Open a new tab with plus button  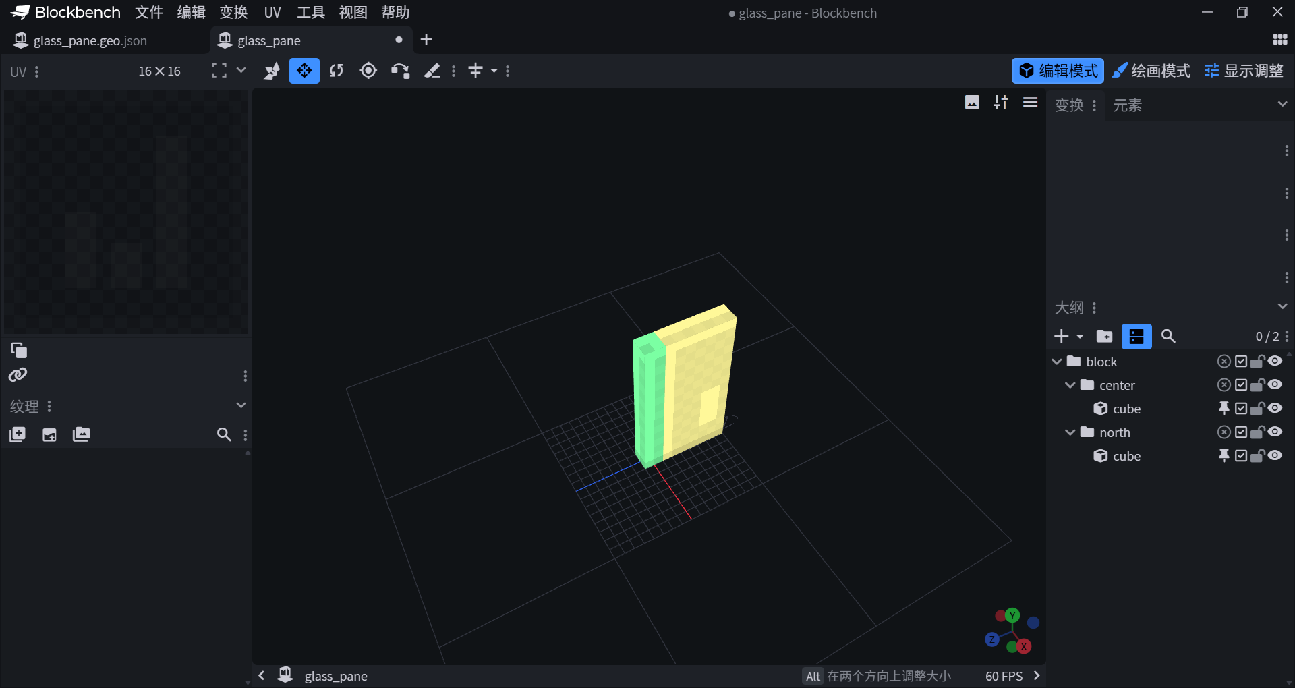coord(426,40)
